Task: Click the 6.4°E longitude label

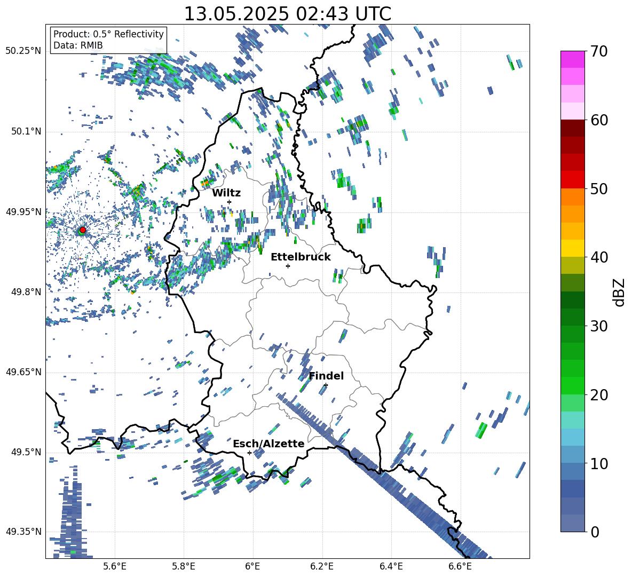Action: pos(391,566)
